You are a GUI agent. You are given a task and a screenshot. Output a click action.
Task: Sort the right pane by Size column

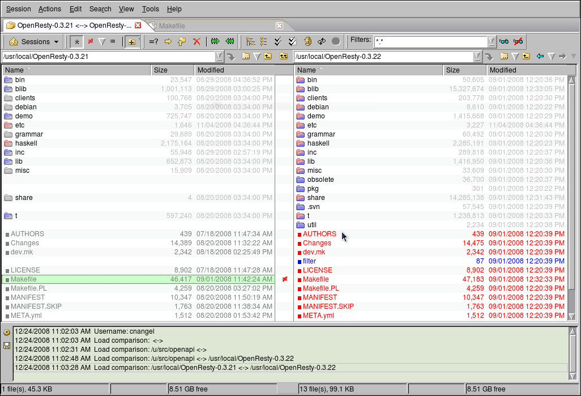point(465,70)
